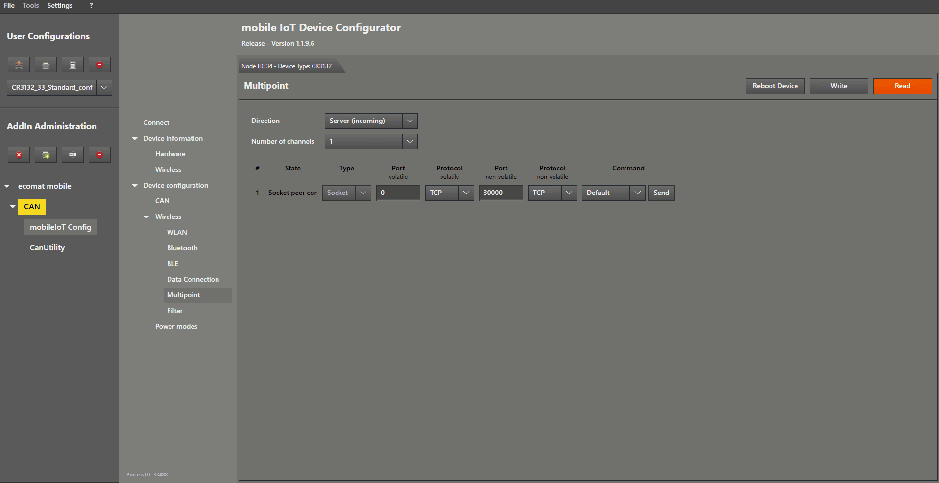The height and width of the screenshot is (483, 939).
Task: Open the Command dropdown set to Default
Action: coord(637,193)
